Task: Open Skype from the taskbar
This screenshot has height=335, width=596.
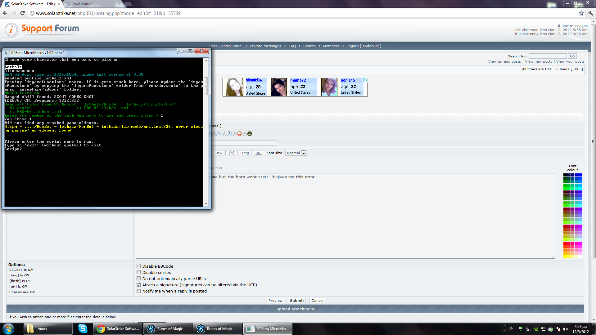Action: point(83,328)
